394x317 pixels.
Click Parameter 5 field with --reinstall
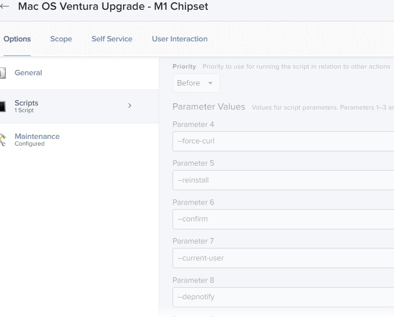click(x=283, y=180)
